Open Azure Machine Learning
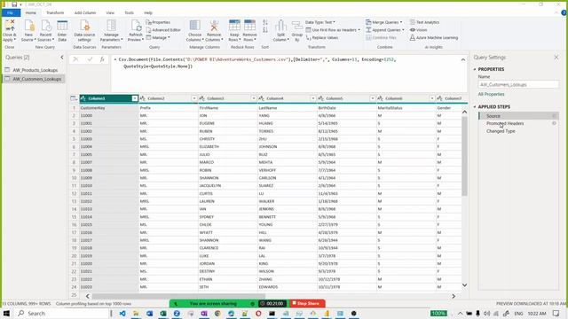 [x=434, y=37]
